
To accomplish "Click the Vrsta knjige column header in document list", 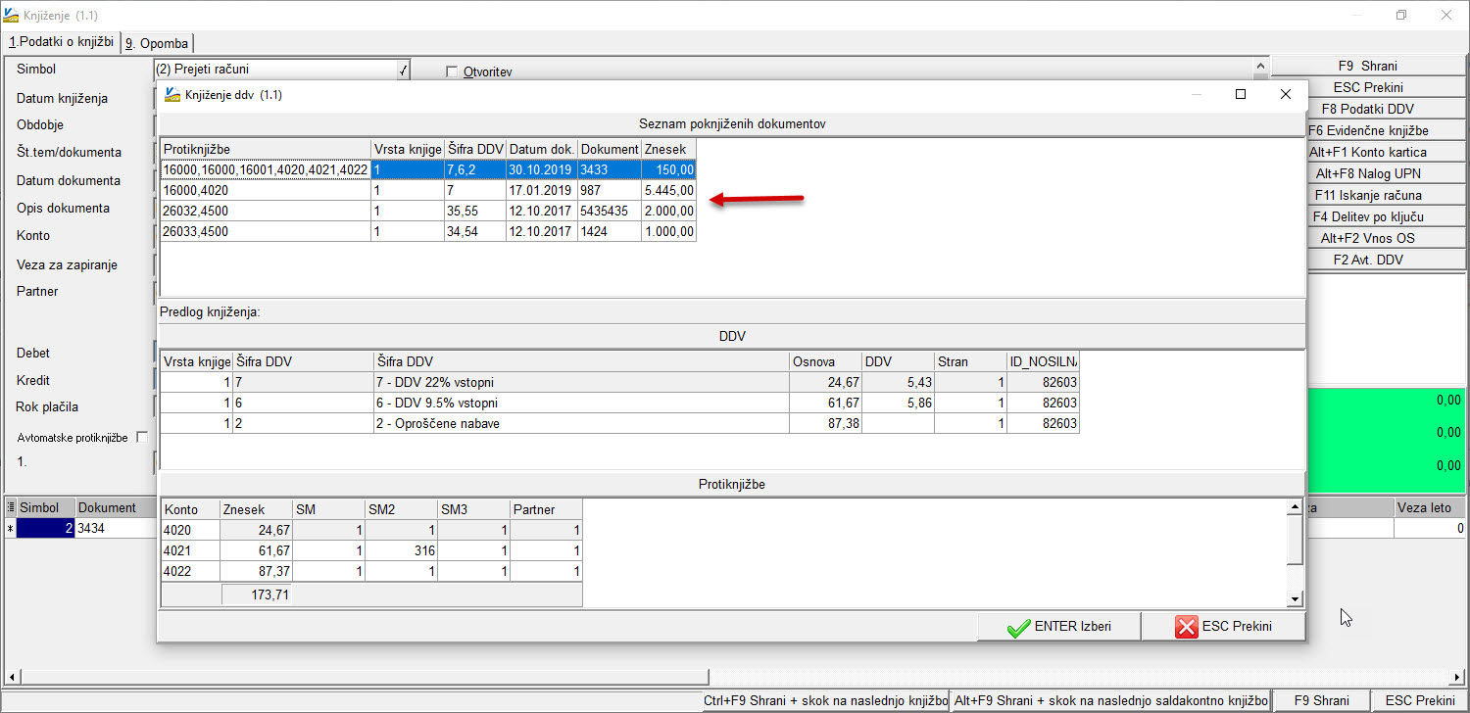I will click(407, 149).
